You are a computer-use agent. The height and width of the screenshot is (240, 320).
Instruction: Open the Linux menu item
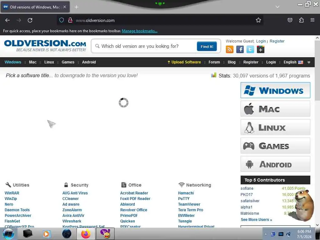pyautogui.click(x=49, y=62)
